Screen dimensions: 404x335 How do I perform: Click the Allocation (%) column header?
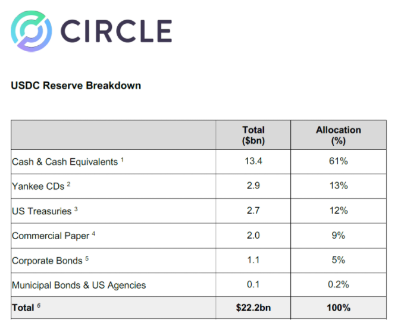pyautogui.click(x=339, y=135)
